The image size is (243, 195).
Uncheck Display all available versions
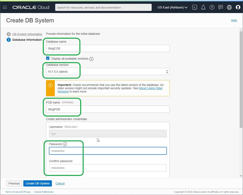[48, 58]
